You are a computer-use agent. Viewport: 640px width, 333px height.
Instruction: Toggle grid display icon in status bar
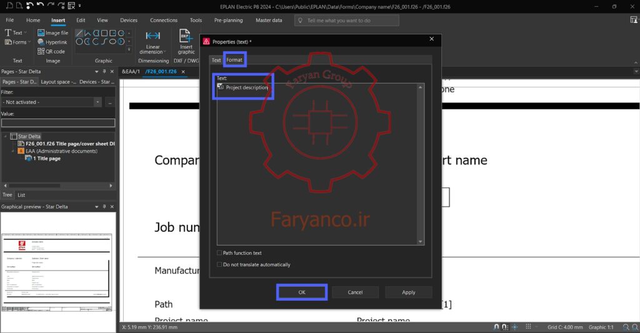tap(528, 327)
